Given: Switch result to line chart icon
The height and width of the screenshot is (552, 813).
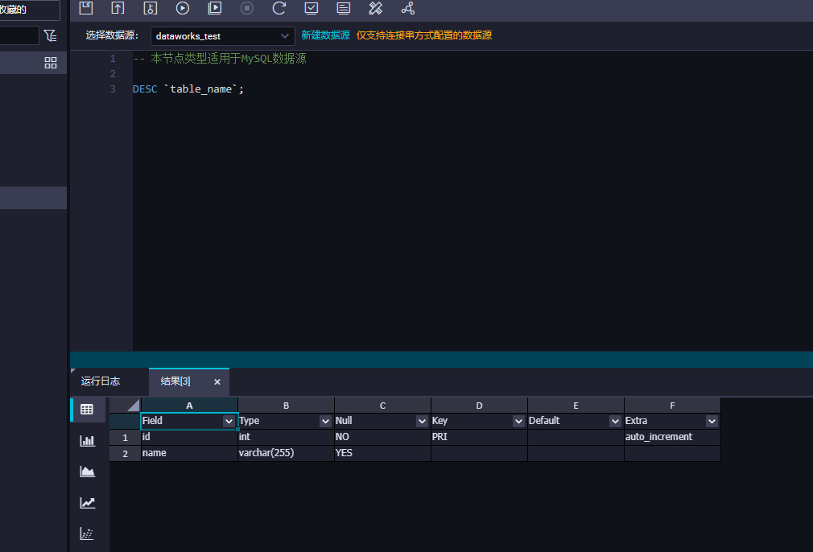Looking at the screenshot, I should pyautogui.click(x=87, y=503).
